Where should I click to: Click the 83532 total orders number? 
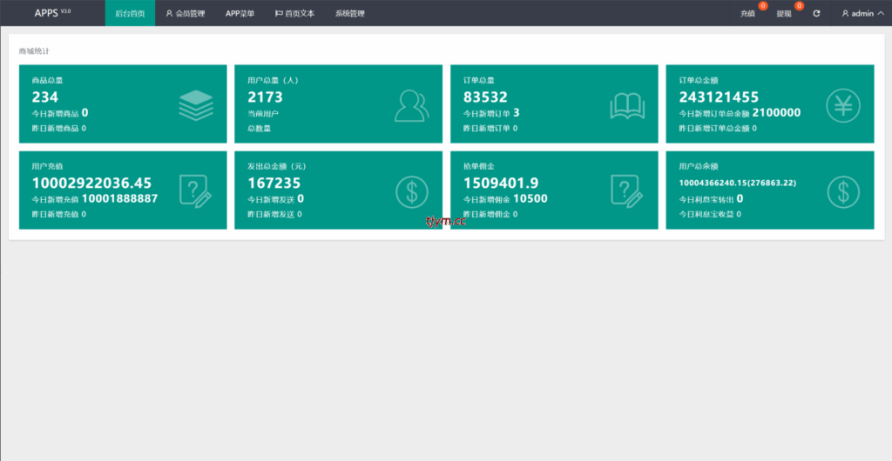485,97
